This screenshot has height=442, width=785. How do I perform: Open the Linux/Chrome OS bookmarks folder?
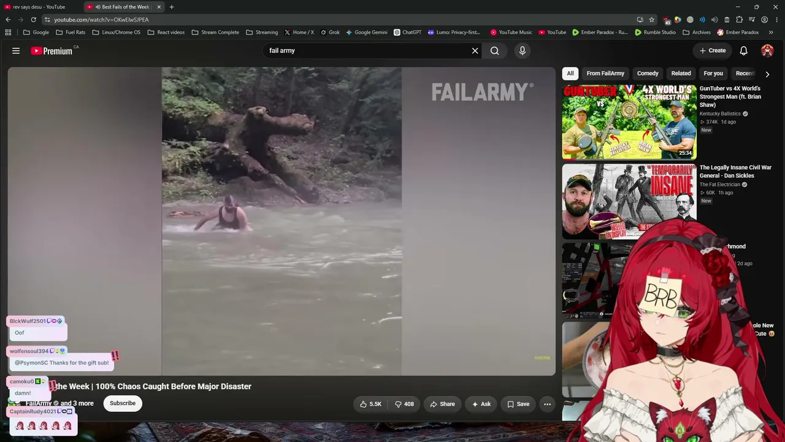[x=116, y=33]
